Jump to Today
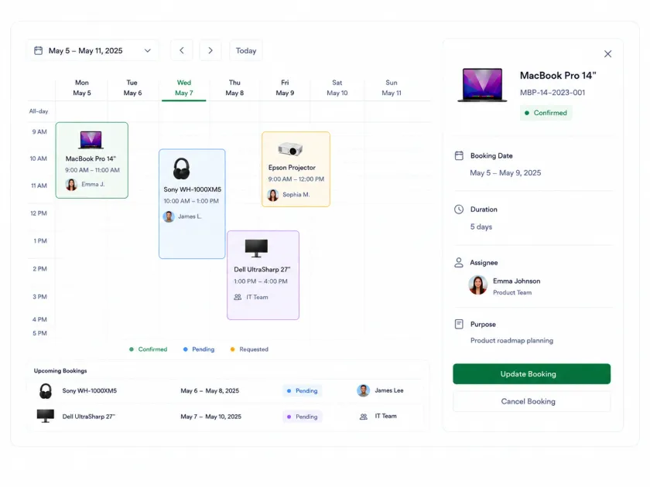 point(246,50)
